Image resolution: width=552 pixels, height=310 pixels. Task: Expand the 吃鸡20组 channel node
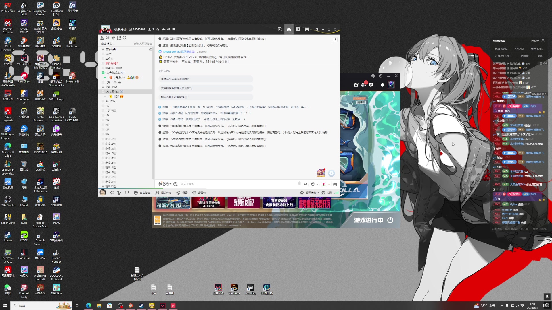click(x=103, y=187)
